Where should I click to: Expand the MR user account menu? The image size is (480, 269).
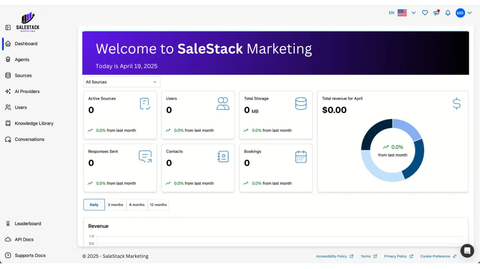[x=464, y=13]
